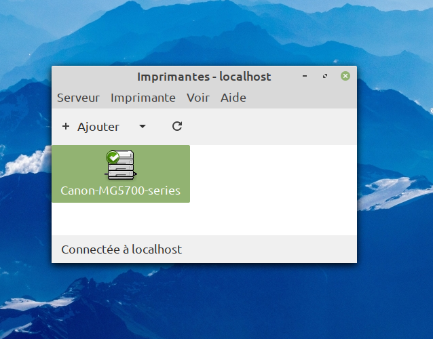Click the 'Connectée à localhost' status bar
The height and width of the screenshot is (339, 433).
(121, 250)
